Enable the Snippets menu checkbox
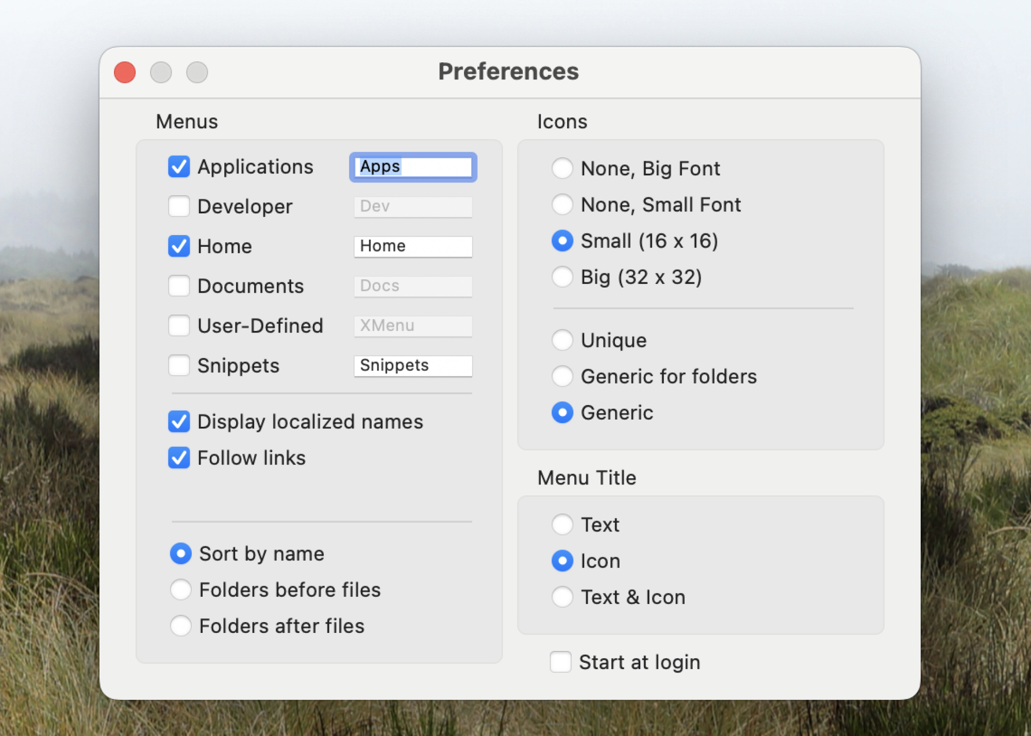The height and width of the screenshot is (736, 1031). tap(179, 365)
